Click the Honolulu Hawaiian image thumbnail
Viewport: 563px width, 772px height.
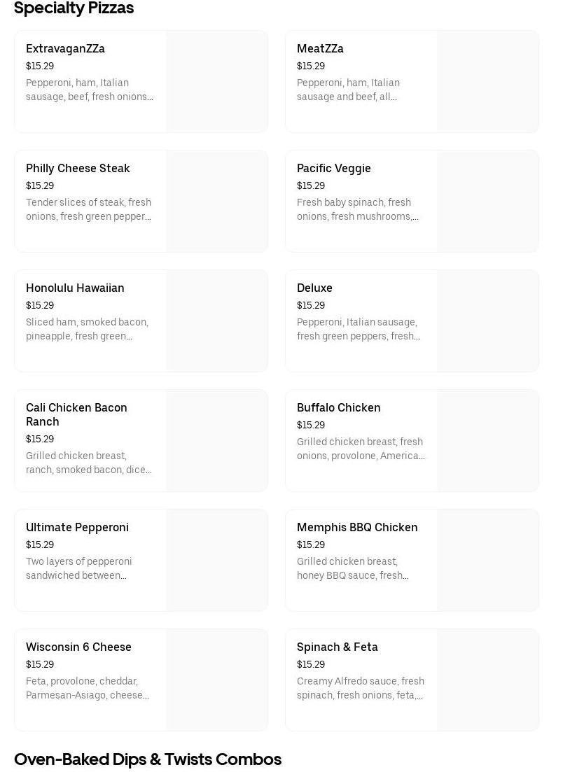pos(216,321)
